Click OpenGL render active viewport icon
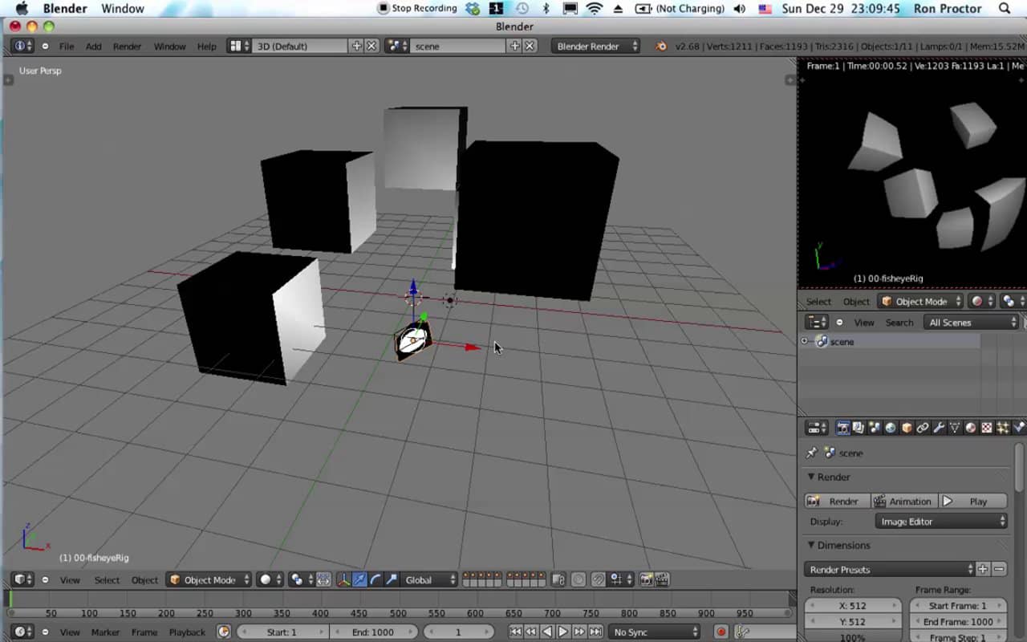The image size is (1027, 642). pos(646,579)
